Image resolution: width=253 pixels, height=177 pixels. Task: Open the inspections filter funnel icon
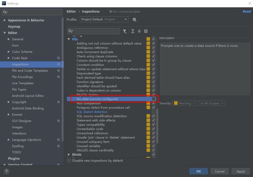[125, 31]
